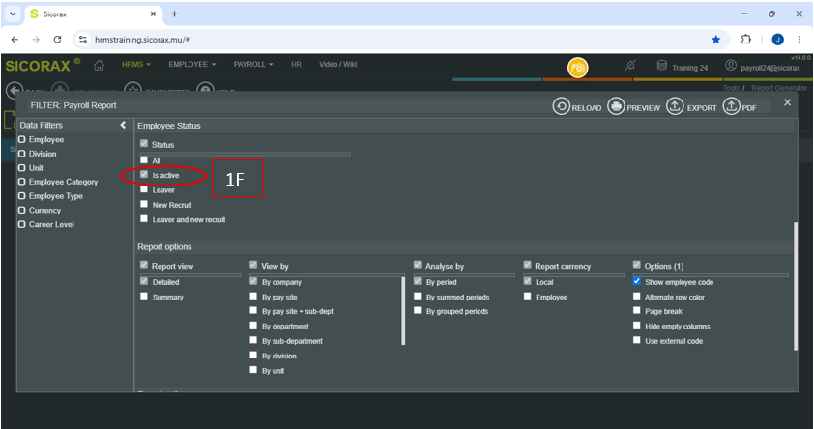
Task: Click the site information icon
Action: click(83, 40)
